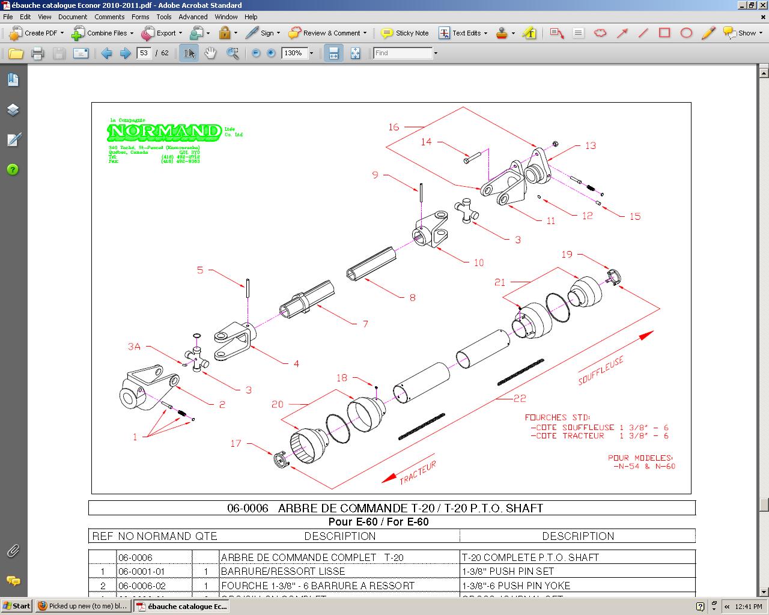Open the Attachments paperclip panel
Screen dimensions: 769x615
point(13,551)
